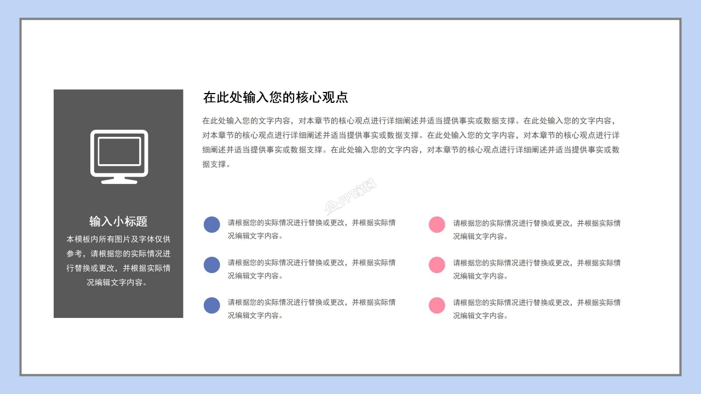Select the 输入小标题 subtitle text
This screenshot has width=701, height=394.
coord(118,222)
